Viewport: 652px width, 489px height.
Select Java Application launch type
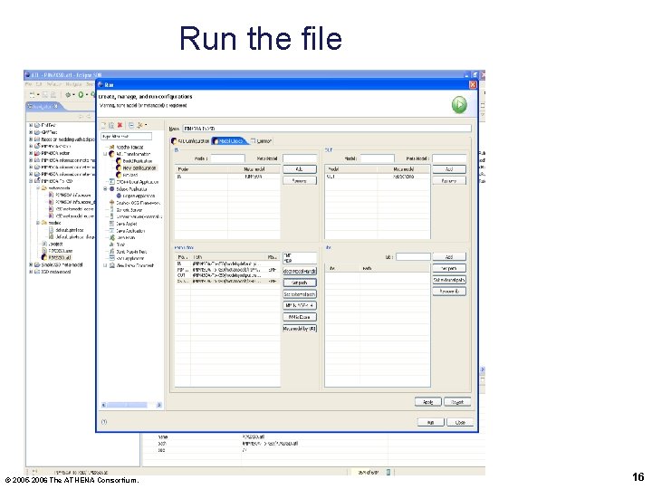(127, 231)
